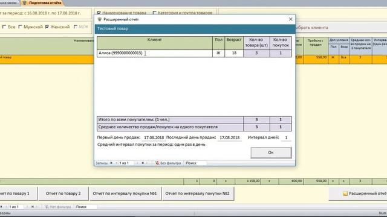
Task: Click the dialog icon next to Расширенный отчёт title
Action: tap(99, 19)
